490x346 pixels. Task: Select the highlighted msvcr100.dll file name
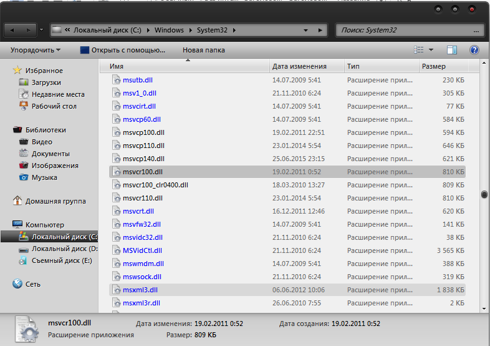coord(143,172)
